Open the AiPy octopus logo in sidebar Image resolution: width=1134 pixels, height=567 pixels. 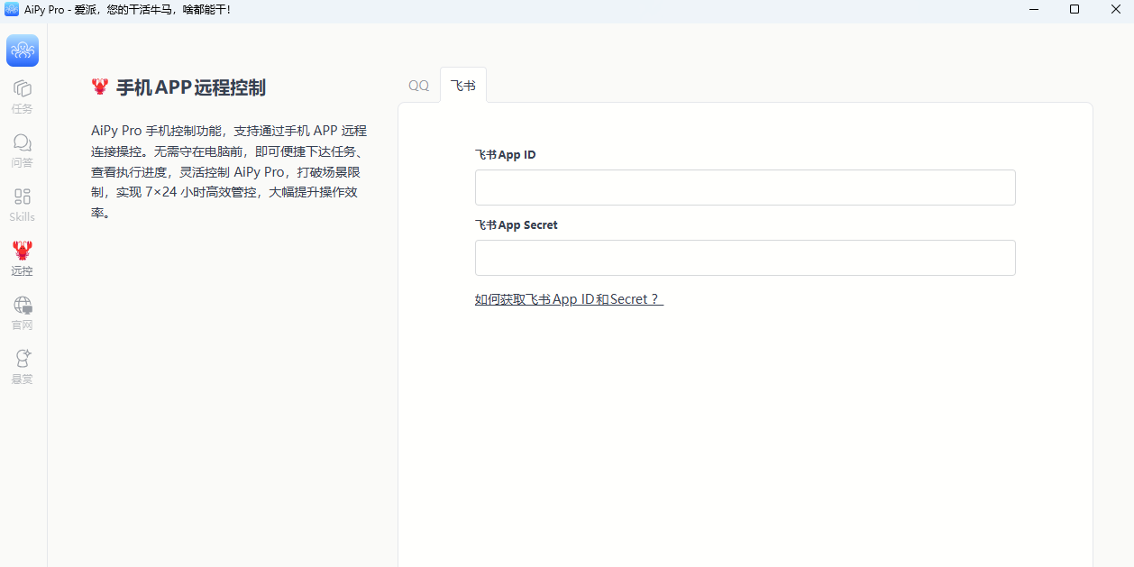pos(22,50)
